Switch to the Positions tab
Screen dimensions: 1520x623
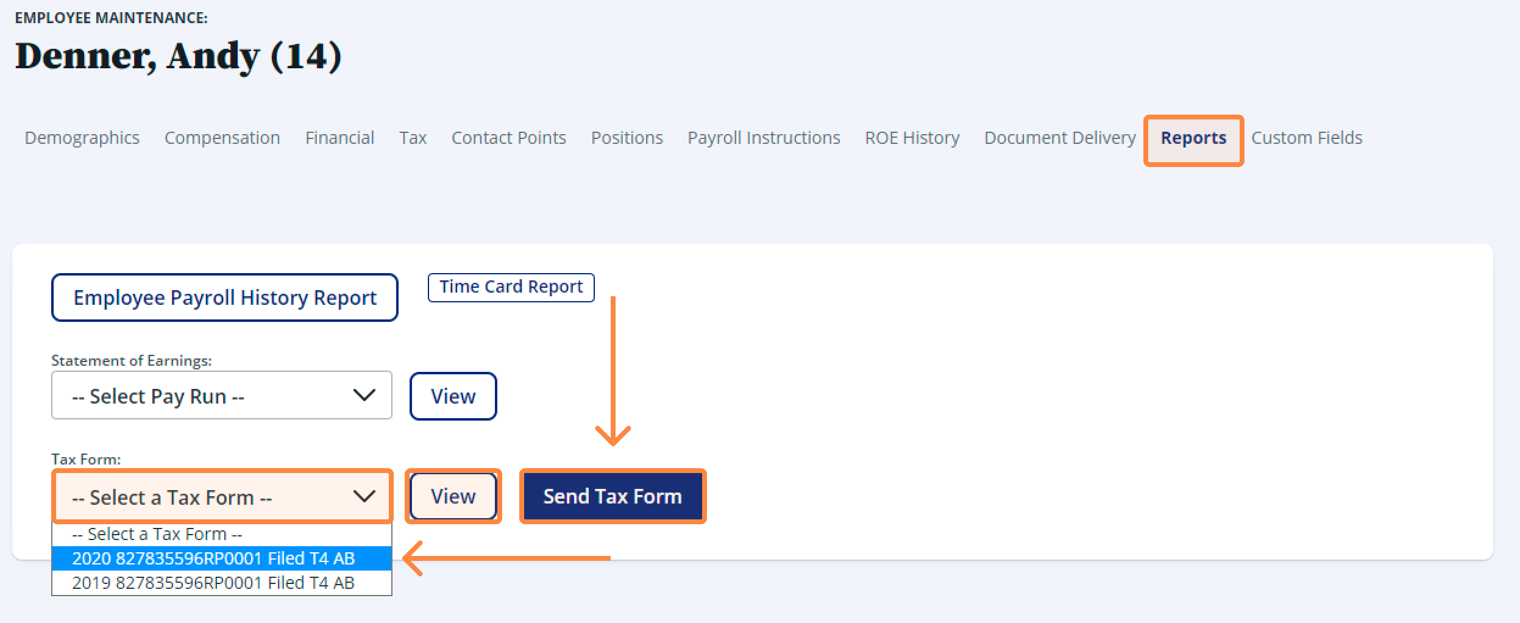(x=627, y=138)
